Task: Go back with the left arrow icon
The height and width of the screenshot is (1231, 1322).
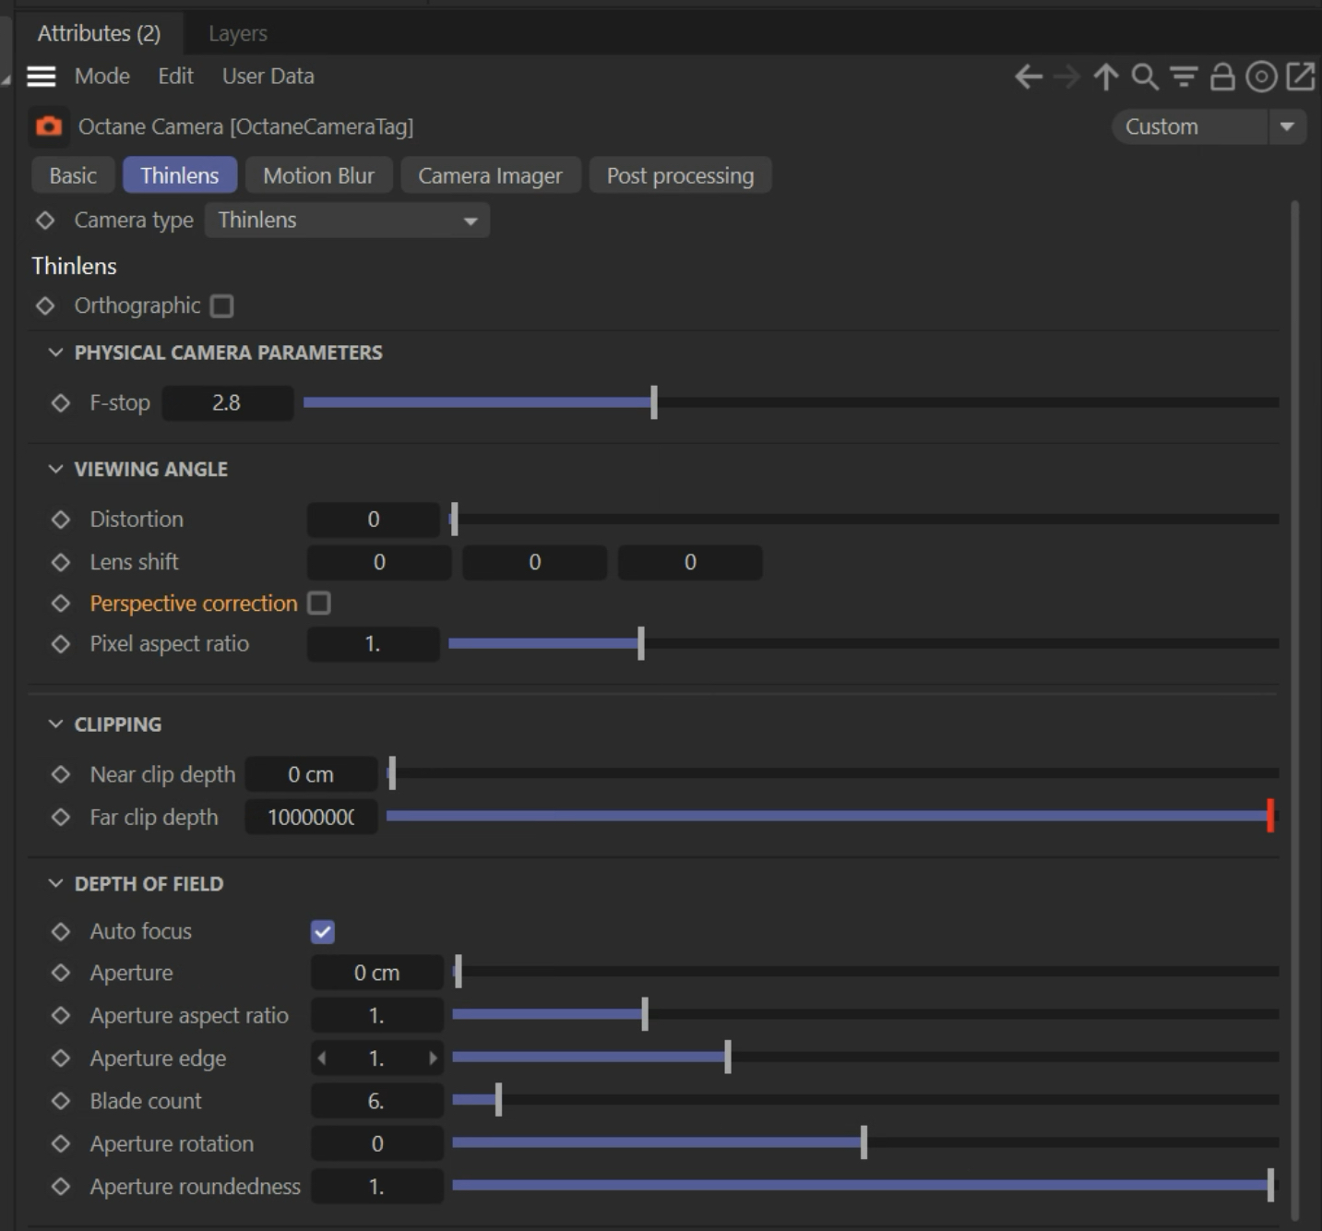Action: [x=1029, y=77]
